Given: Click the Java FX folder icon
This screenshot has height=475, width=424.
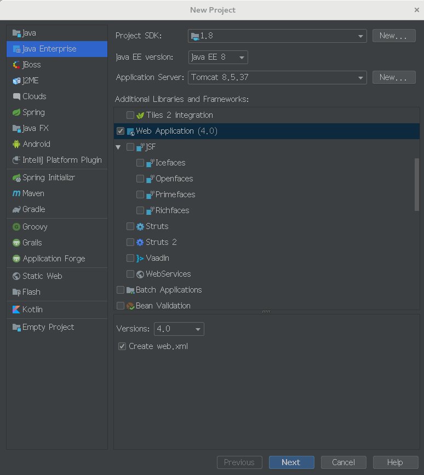Looking at the screenshot, I should click(16, 128).
